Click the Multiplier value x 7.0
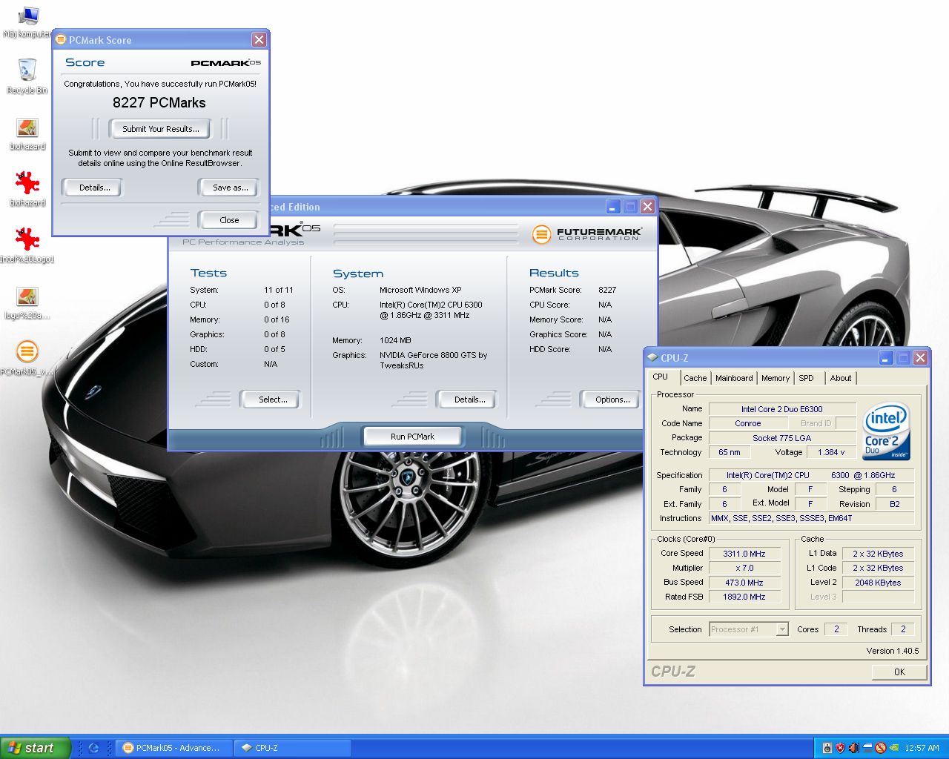949x759 pixels. click(x=744, y=568)
